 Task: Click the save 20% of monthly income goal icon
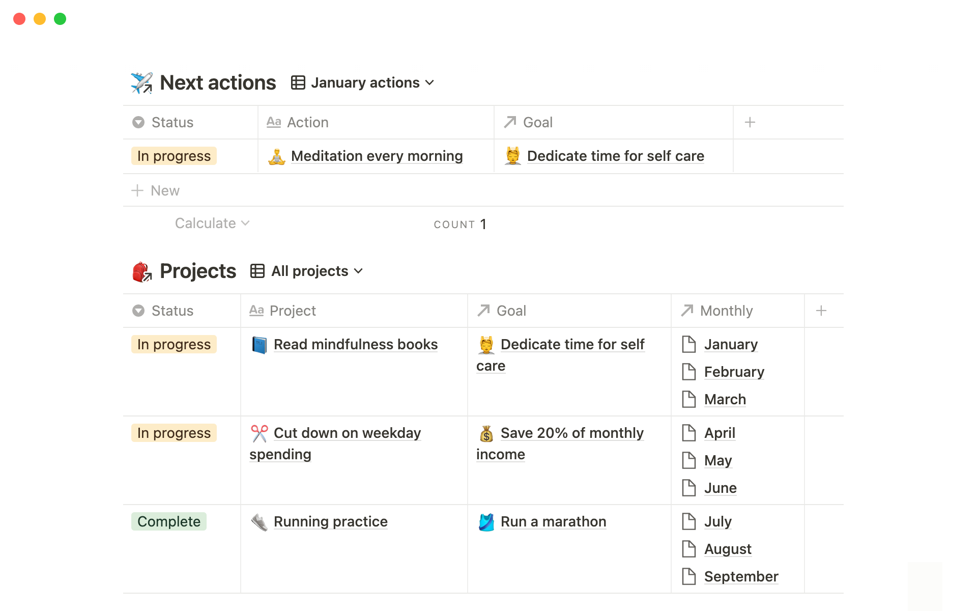[486, 433]
